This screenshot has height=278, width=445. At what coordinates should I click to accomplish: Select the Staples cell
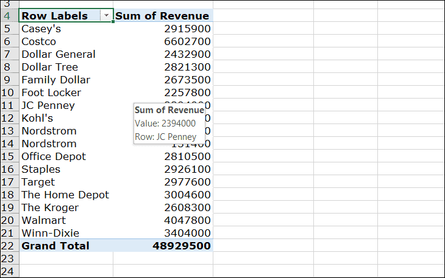(x=66, y=169)
